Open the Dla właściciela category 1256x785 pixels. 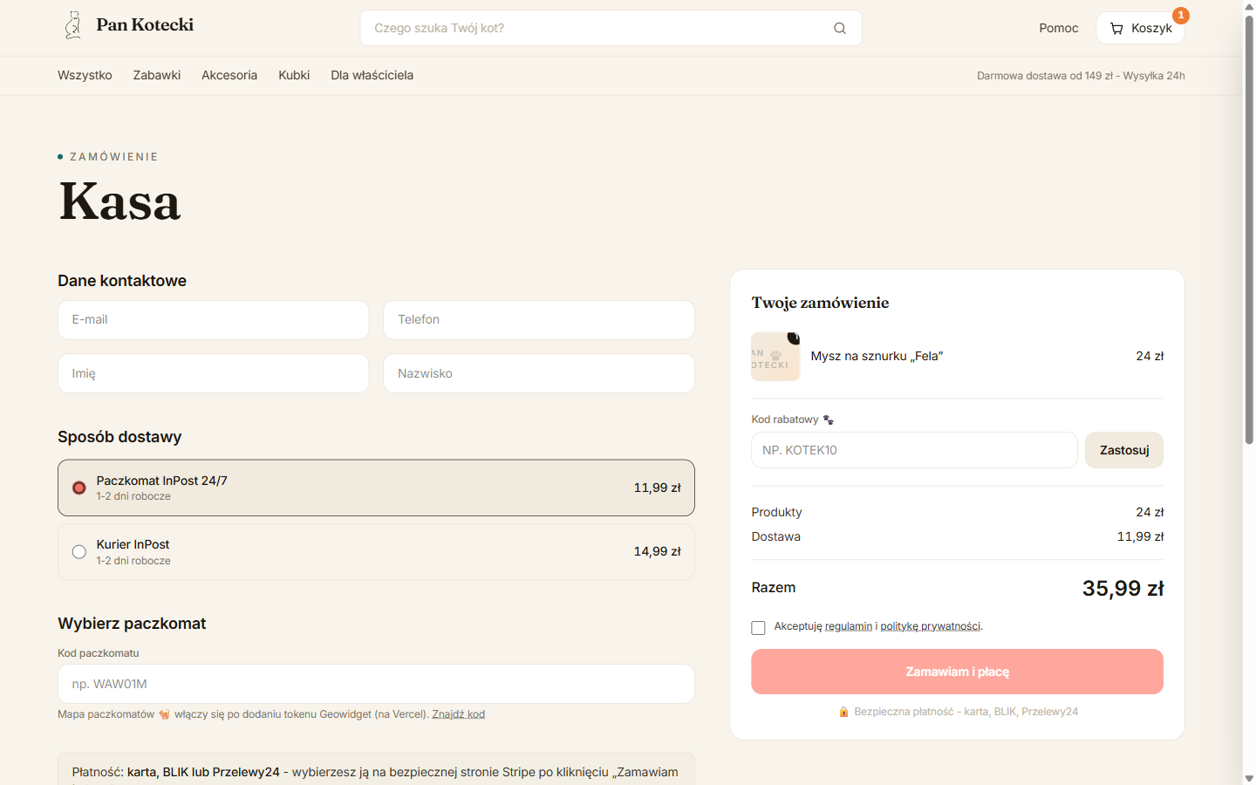[372, 75]
